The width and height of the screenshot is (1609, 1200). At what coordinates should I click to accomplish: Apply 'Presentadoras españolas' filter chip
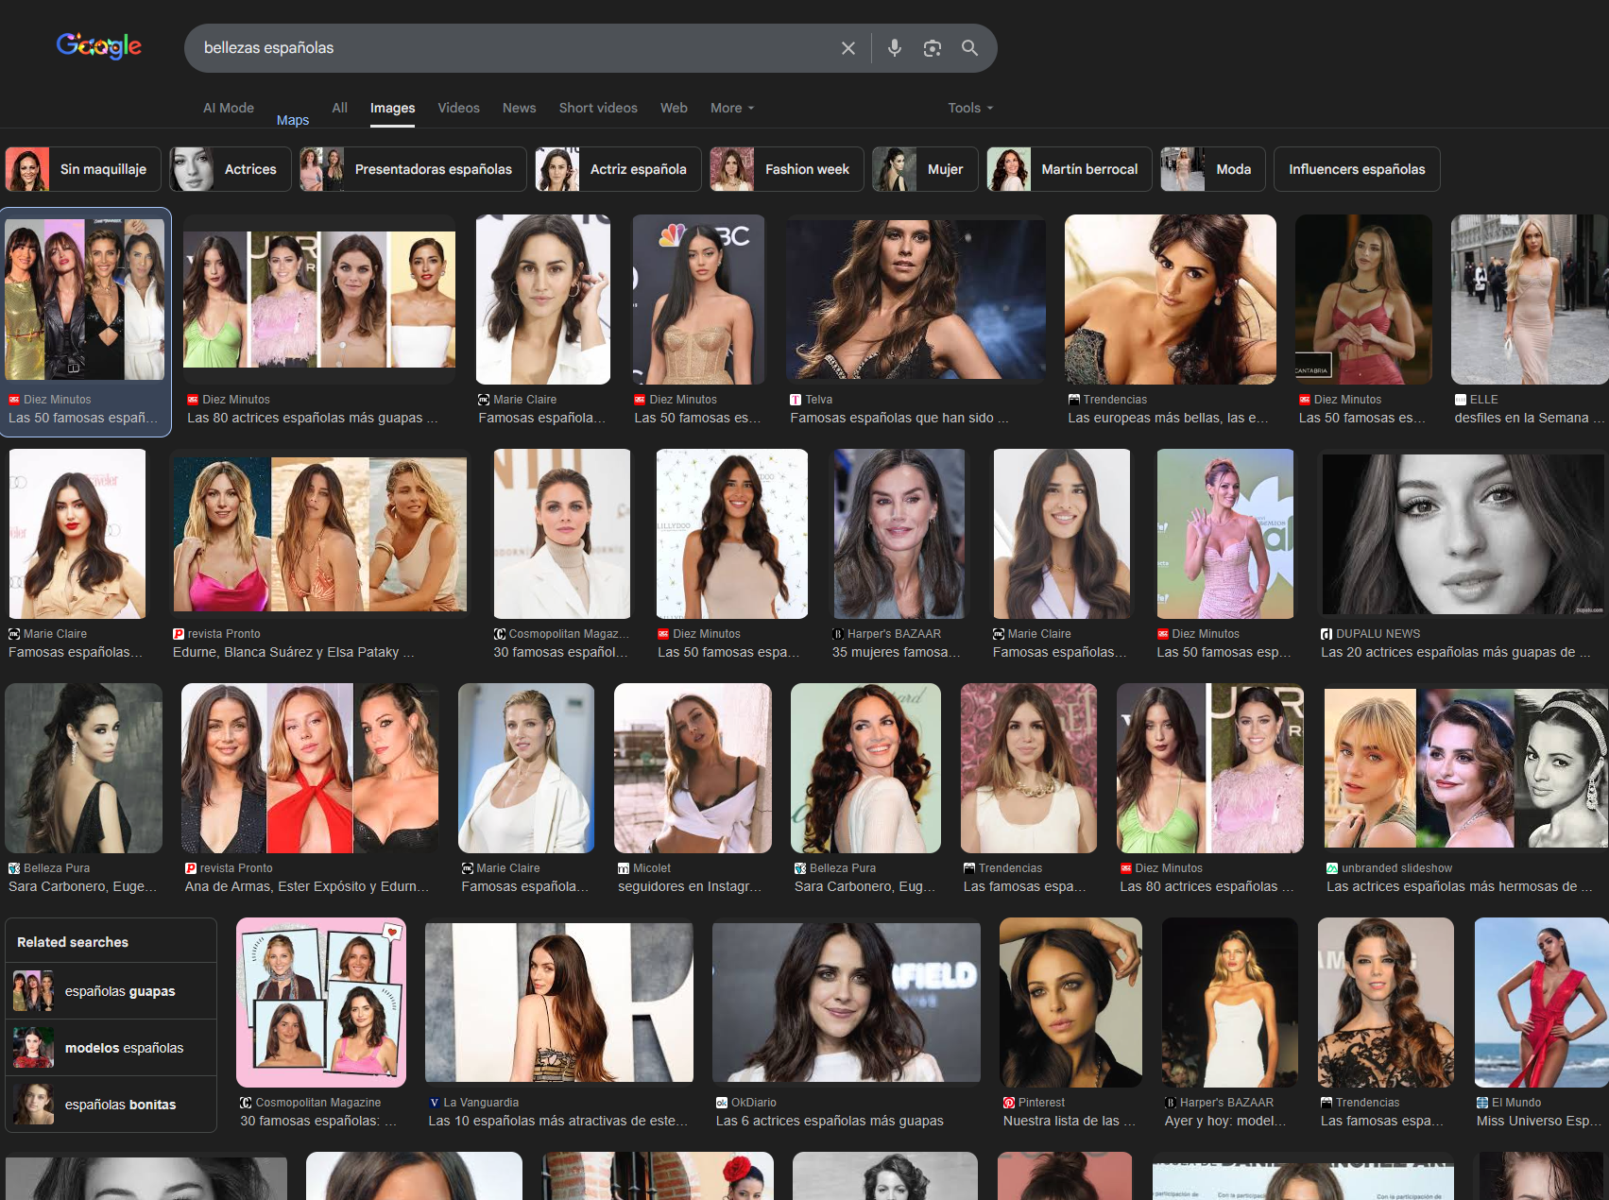click(413, 169)
